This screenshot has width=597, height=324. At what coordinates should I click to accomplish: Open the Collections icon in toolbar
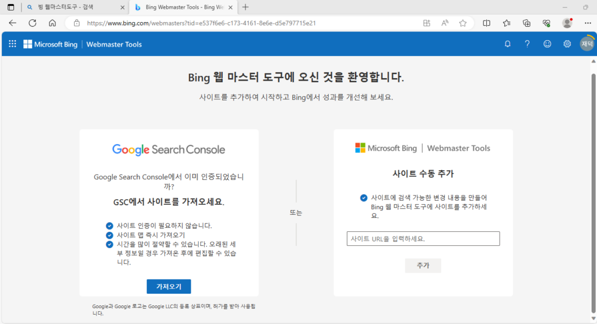tap(526, 23)
